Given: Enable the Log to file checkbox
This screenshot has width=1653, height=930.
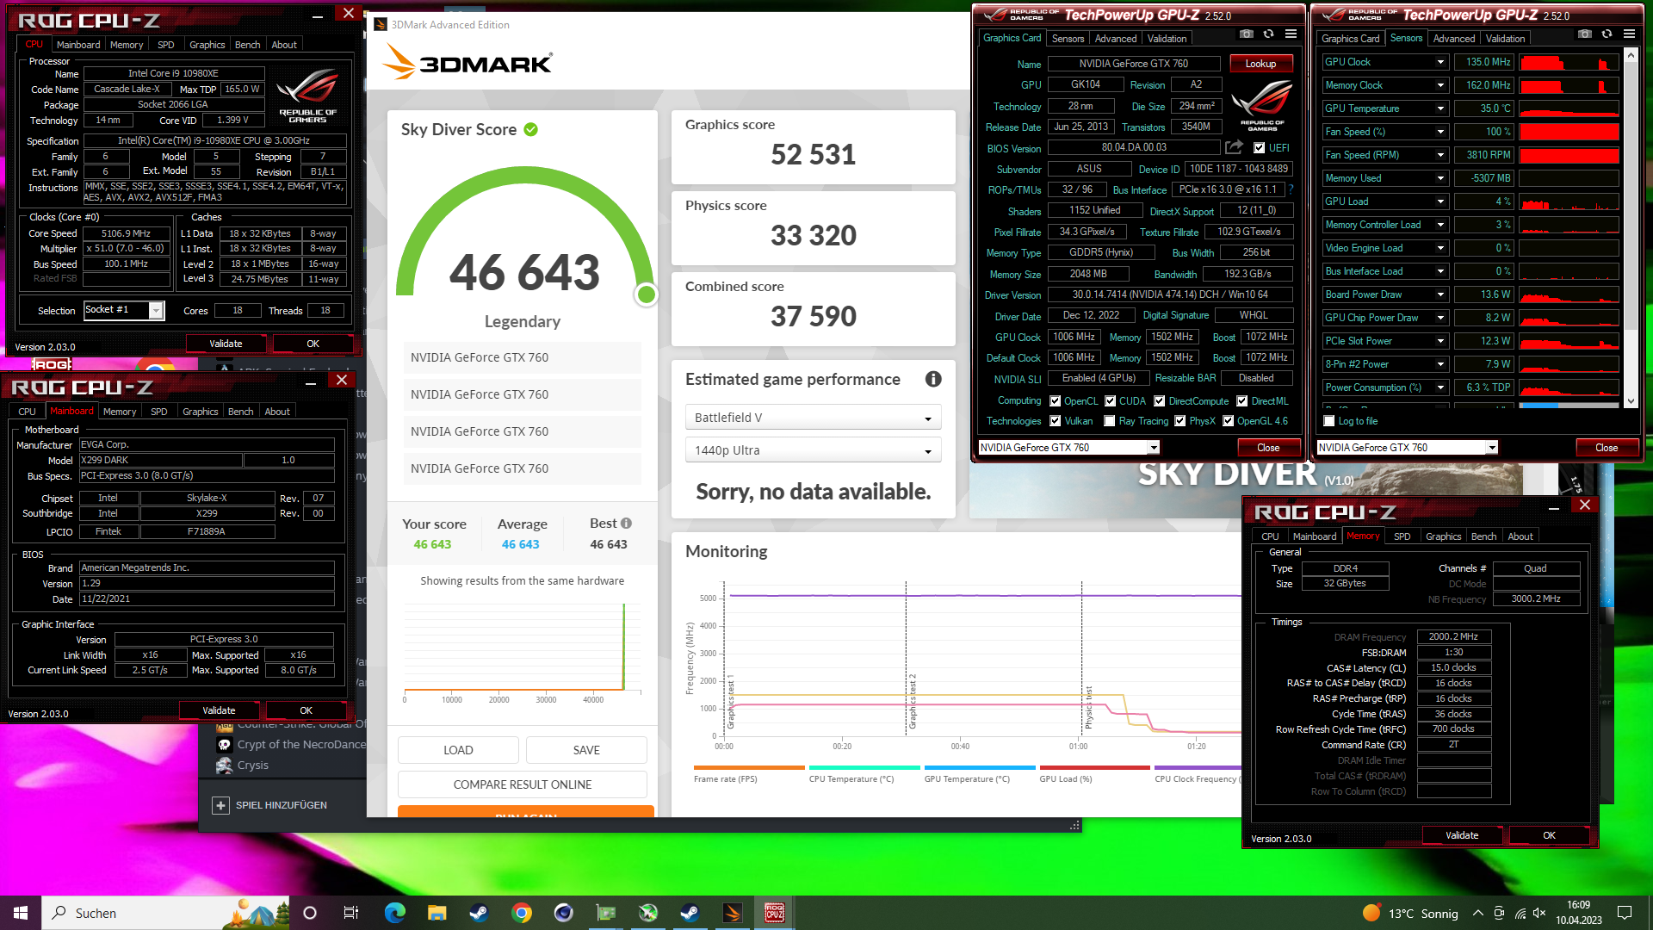Looking at the screenshot, I should [1329, 421].
